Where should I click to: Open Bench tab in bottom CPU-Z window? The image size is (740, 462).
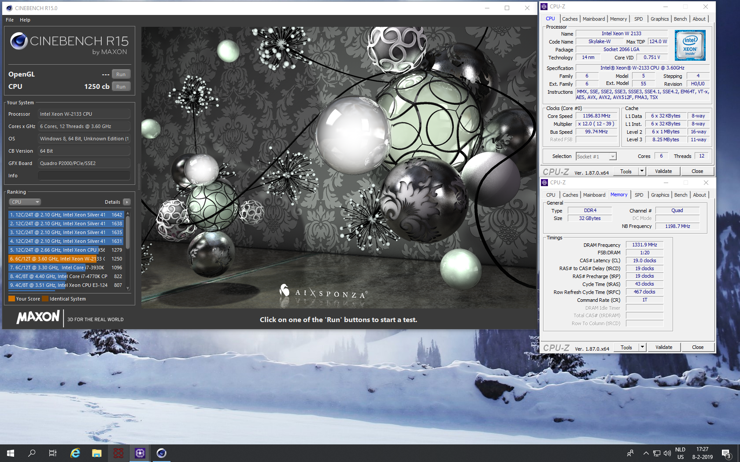pos(681,195)
